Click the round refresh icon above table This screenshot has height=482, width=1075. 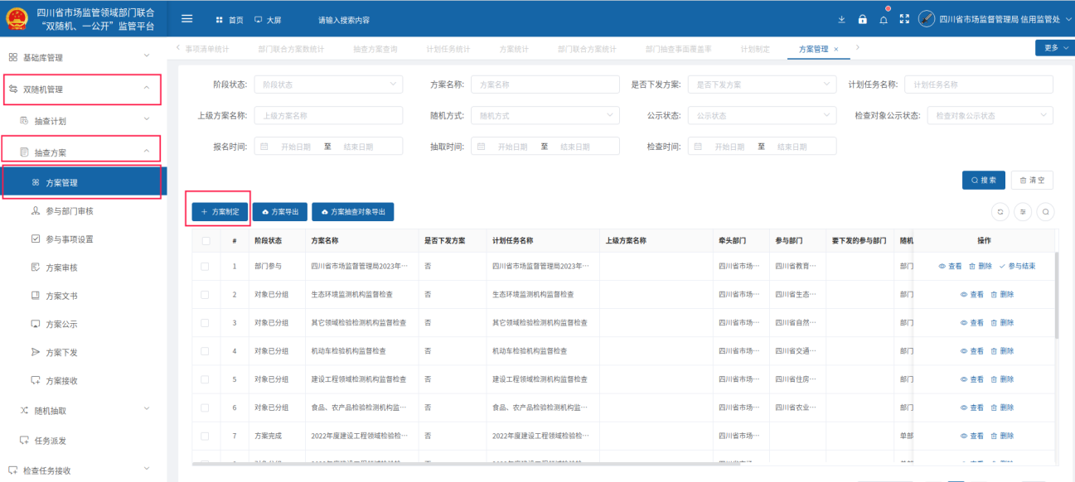(x=1000, y=212)
